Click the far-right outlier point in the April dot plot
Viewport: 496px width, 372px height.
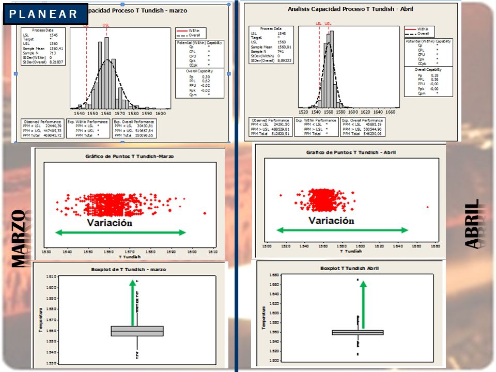(x=428, y=207)
